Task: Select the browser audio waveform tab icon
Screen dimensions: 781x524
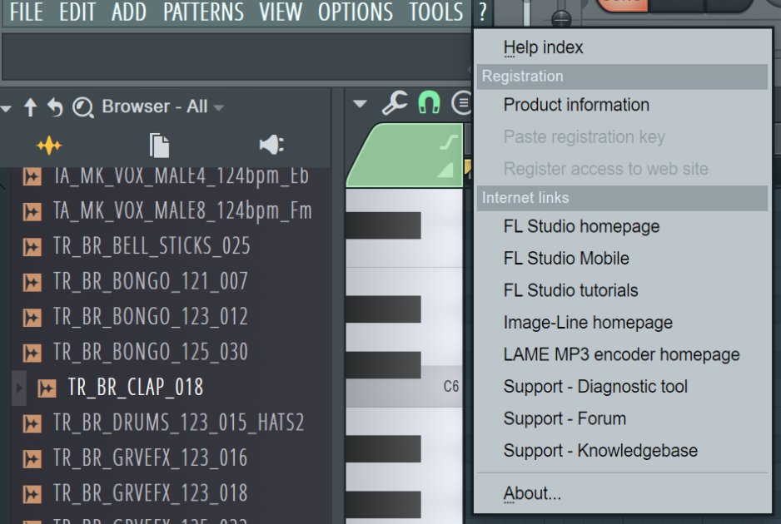Action: click(x=49, y=146)
